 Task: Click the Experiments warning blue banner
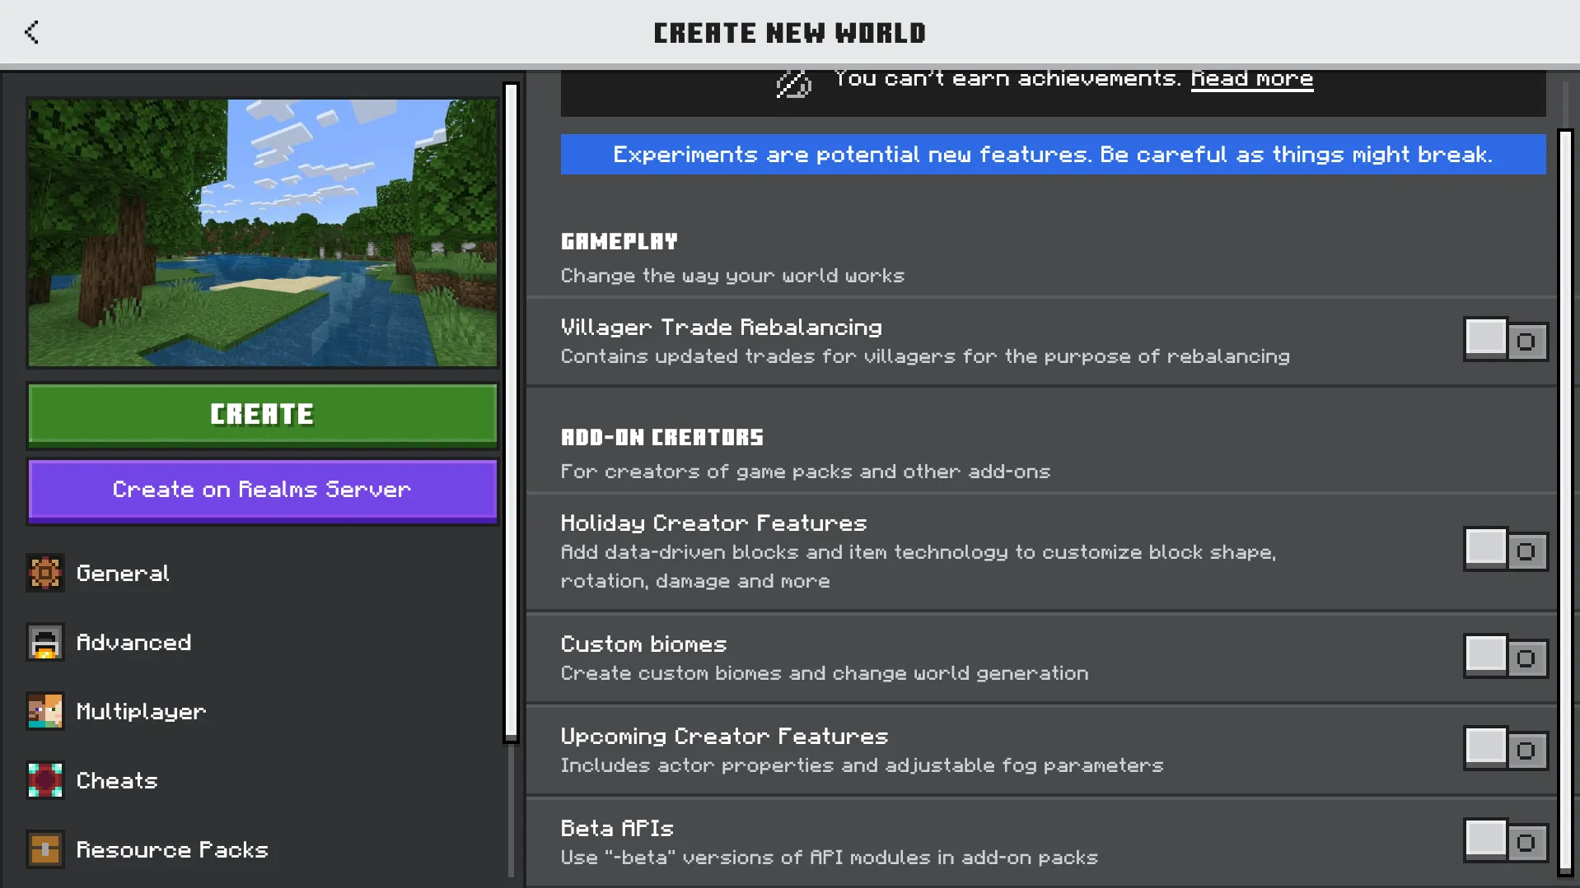pos(1053,155)
